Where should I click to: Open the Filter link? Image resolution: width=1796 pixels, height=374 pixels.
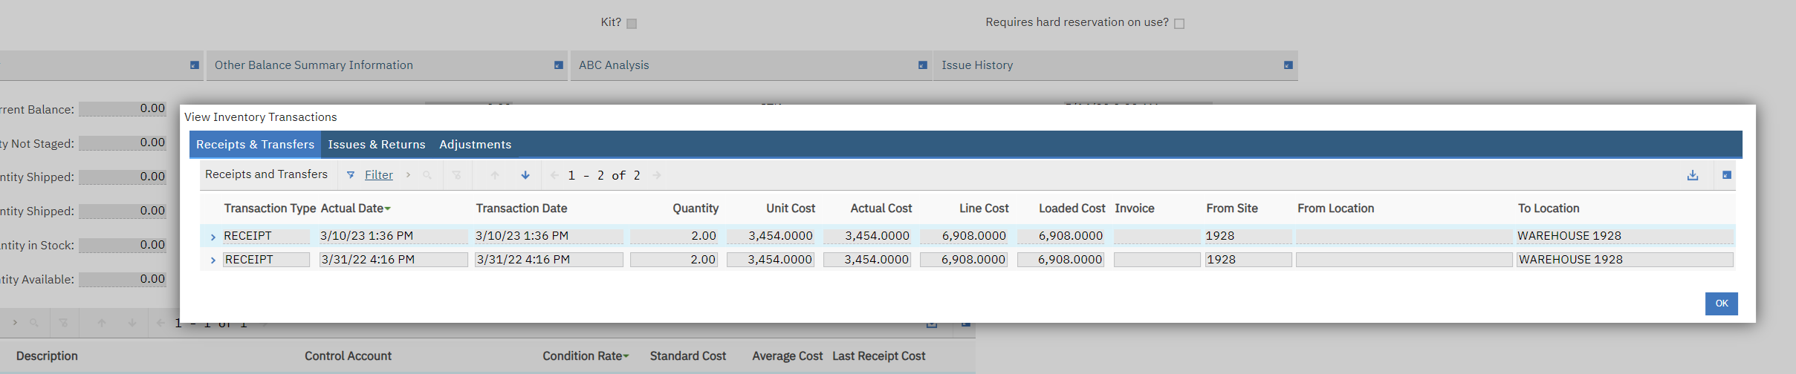(x=379, y=175)
